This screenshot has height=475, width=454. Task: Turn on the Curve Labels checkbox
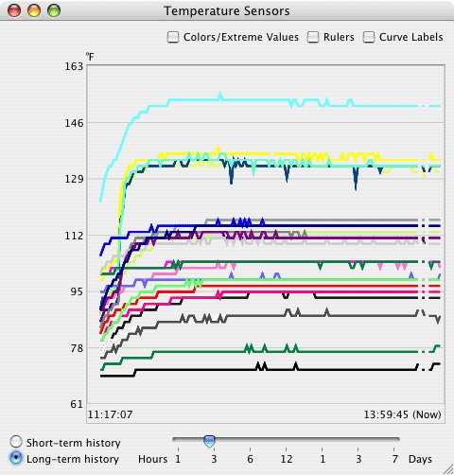click(x=369, y=37)
